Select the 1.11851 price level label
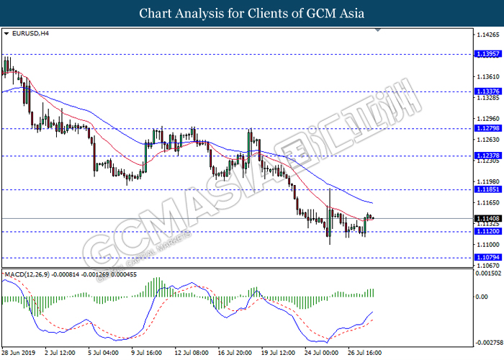Viewport: 504px width, 360px height. 488,189
